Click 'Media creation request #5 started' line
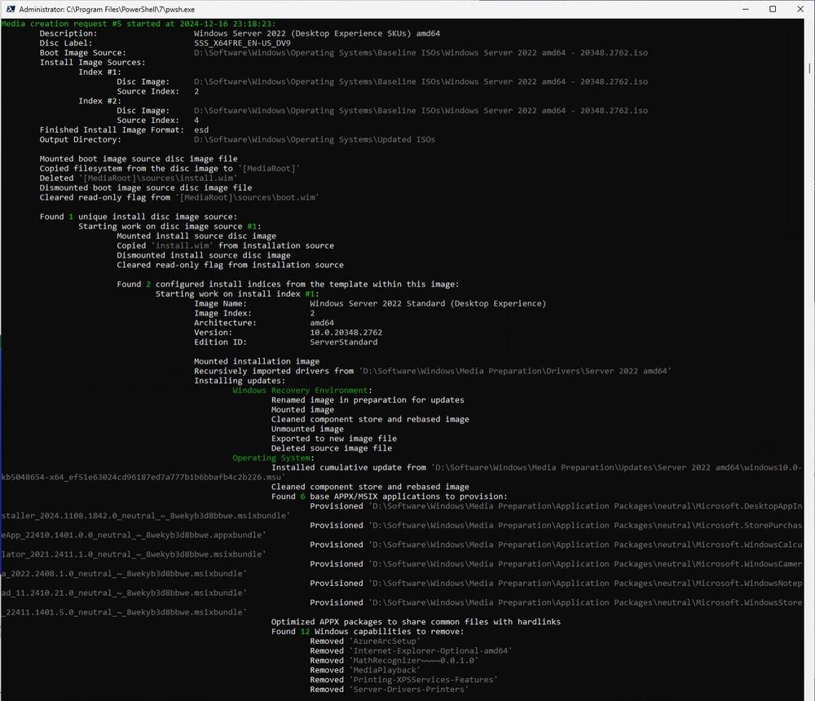The height and width of the screenshot is (701, 815). (139, 24)
